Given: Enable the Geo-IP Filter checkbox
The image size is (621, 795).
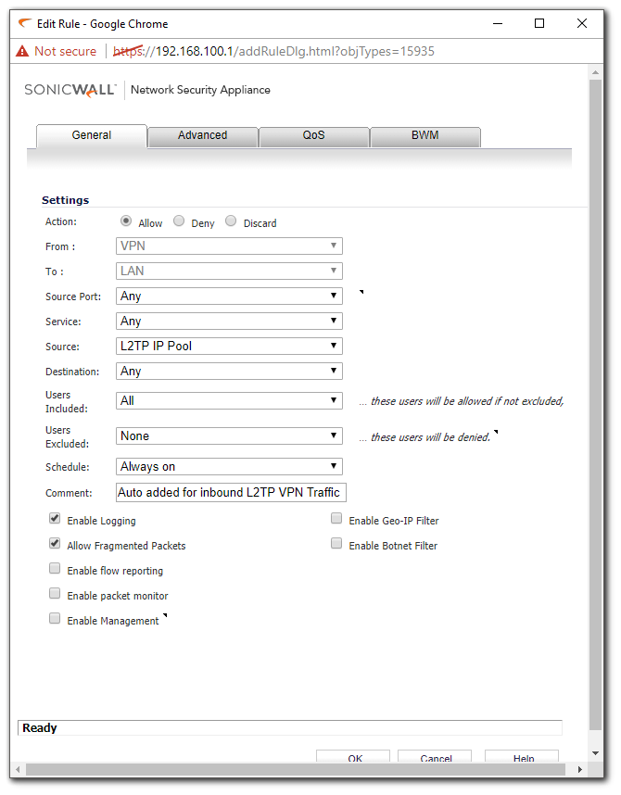Looking at the screenshot, I should click(336, 520).
